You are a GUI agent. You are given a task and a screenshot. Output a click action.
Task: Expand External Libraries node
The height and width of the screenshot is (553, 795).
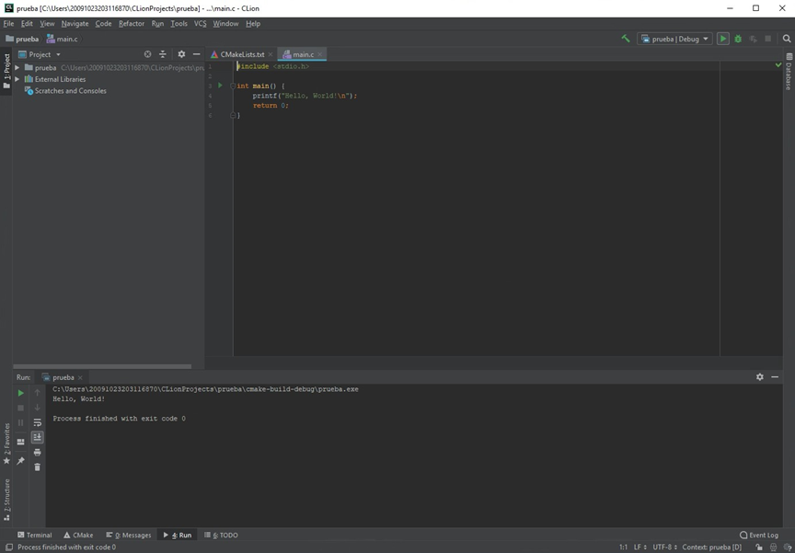17,79
